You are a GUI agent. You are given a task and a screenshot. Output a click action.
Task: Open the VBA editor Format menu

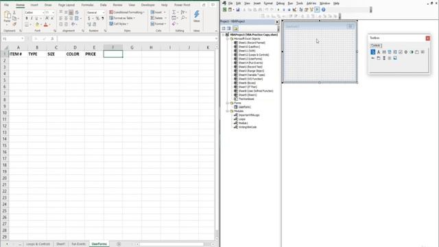point(268,3)
